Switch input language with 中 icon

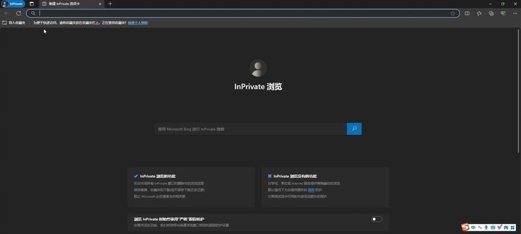[x=473, y=228]
